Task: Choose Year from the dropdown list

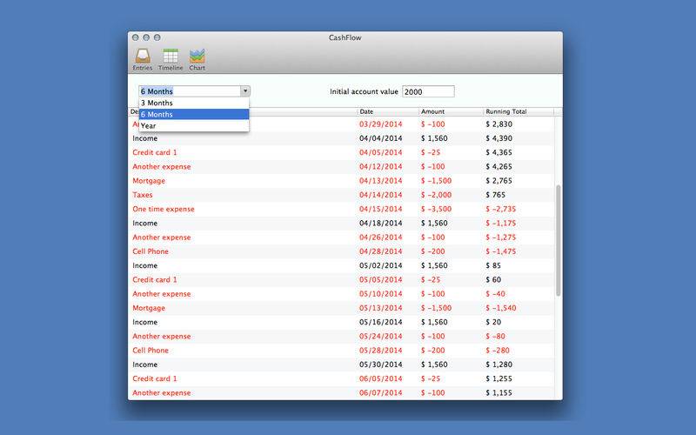Action: coord(194,125)
